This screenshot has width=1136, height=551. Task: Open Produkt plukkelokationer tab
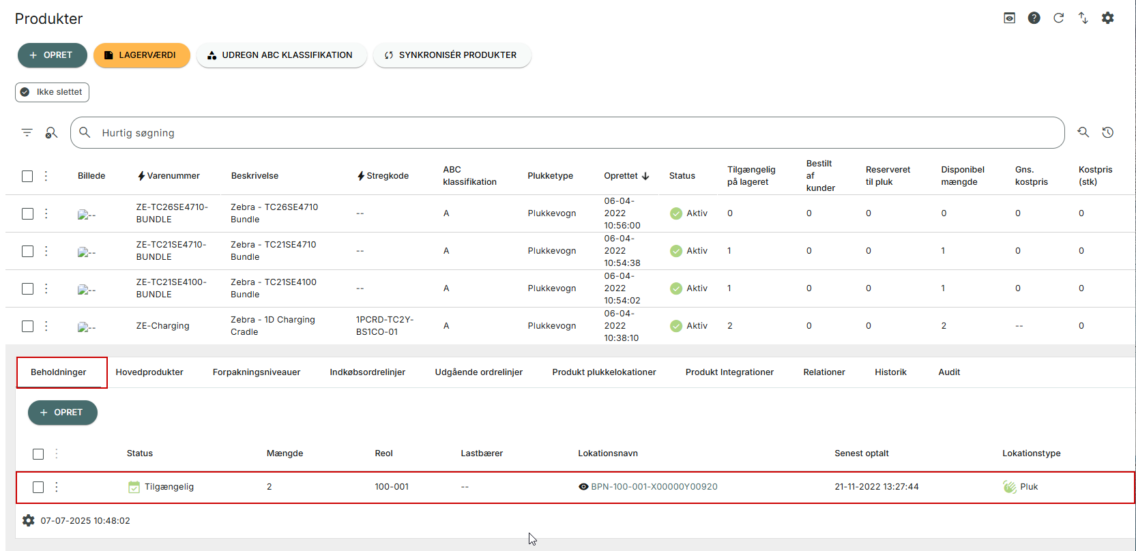coord(605,372)
